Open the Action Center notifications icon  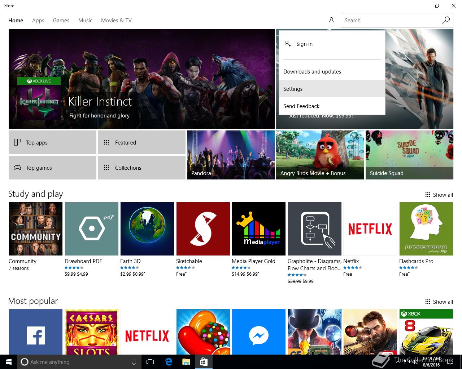(450, 362)
